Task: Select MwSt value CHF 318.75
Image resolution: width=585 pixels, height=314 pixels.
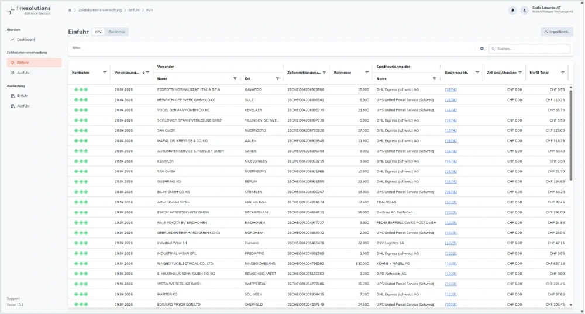Action: tap(555, 141)
